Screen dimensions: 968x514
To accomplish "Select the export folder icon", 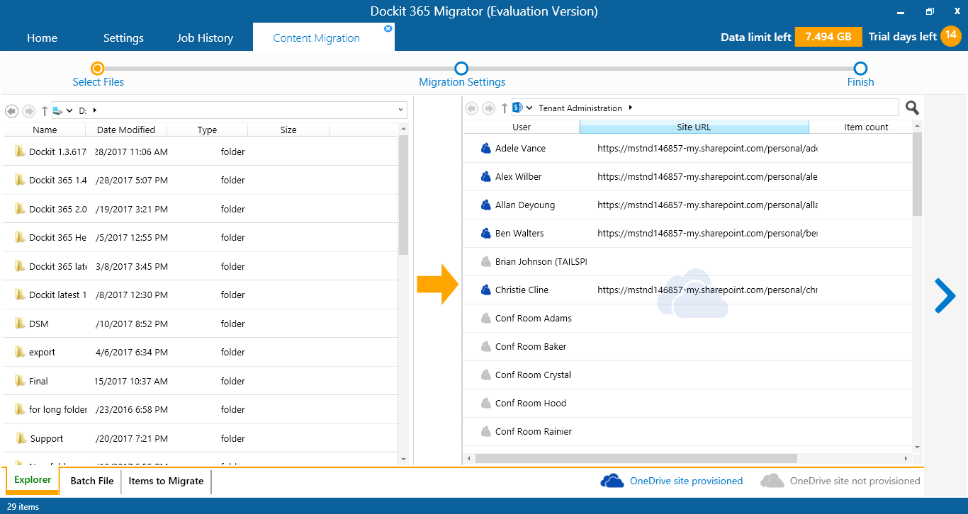I will click(x=20, y=352).
